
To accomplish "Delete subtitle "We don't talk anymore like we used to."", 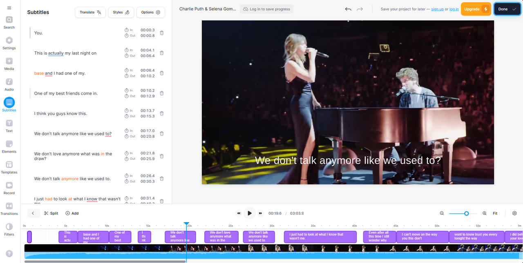I will [162, 179].
